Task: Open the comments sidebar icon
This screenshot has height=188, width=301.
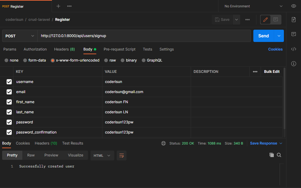Action: pyautogui.click(x=294, y=34)
